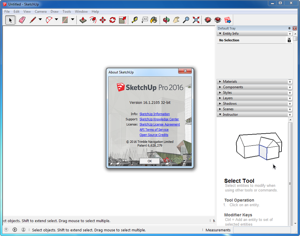Open the Camera menu

click(41, 12)
